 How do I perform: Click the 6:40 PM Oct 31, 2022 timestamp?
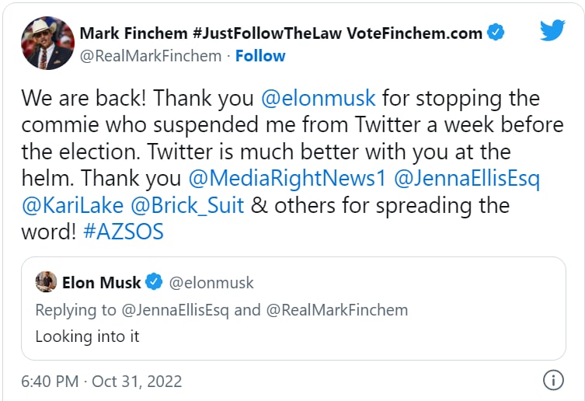coord(101,382)
